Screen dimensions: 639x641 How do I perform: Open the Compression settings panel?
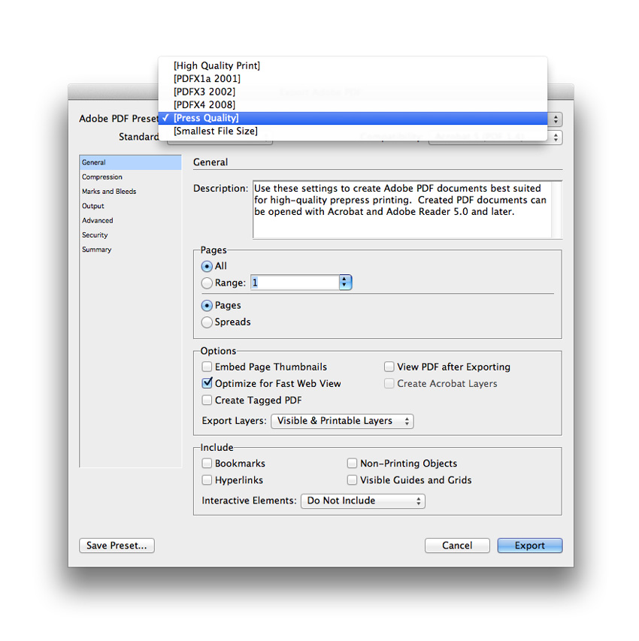pyautogui.click(x=102, y=177)
